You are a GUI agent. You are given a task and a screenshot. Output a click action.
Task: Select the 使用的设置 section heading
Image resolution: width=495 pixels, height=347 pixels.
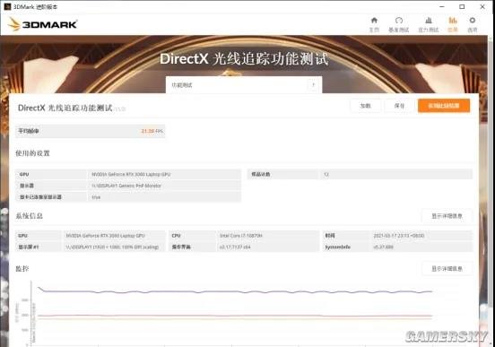(33, 153)
